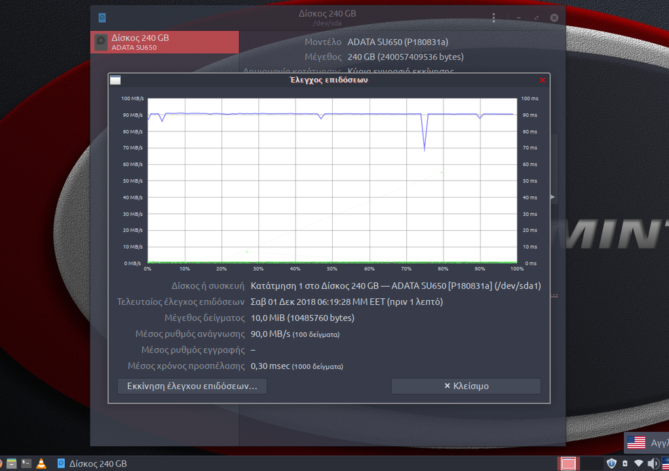Click the Disks app icon in the header
This screenshot has width=669, height=471.
coord(102,18)
